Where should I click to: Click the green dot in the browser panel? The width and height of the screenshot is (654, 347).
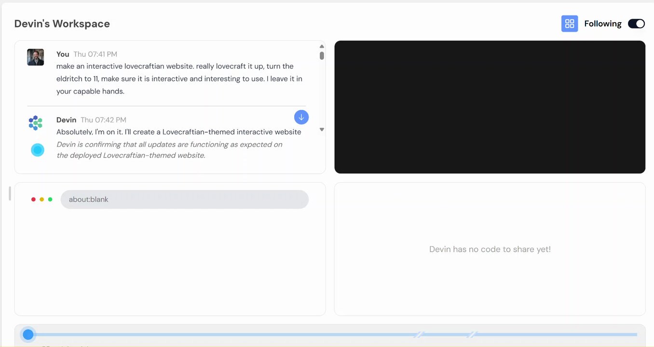point(50,200)
